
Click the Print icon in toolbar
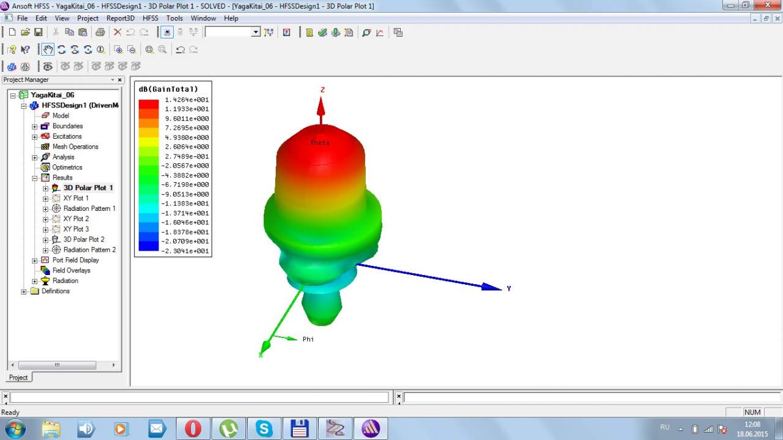tap(100, 32)
